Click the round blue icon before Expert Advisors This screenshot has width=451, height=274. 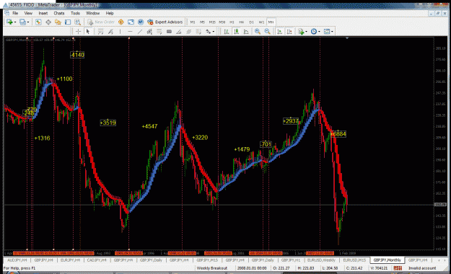tap(141, 22)
